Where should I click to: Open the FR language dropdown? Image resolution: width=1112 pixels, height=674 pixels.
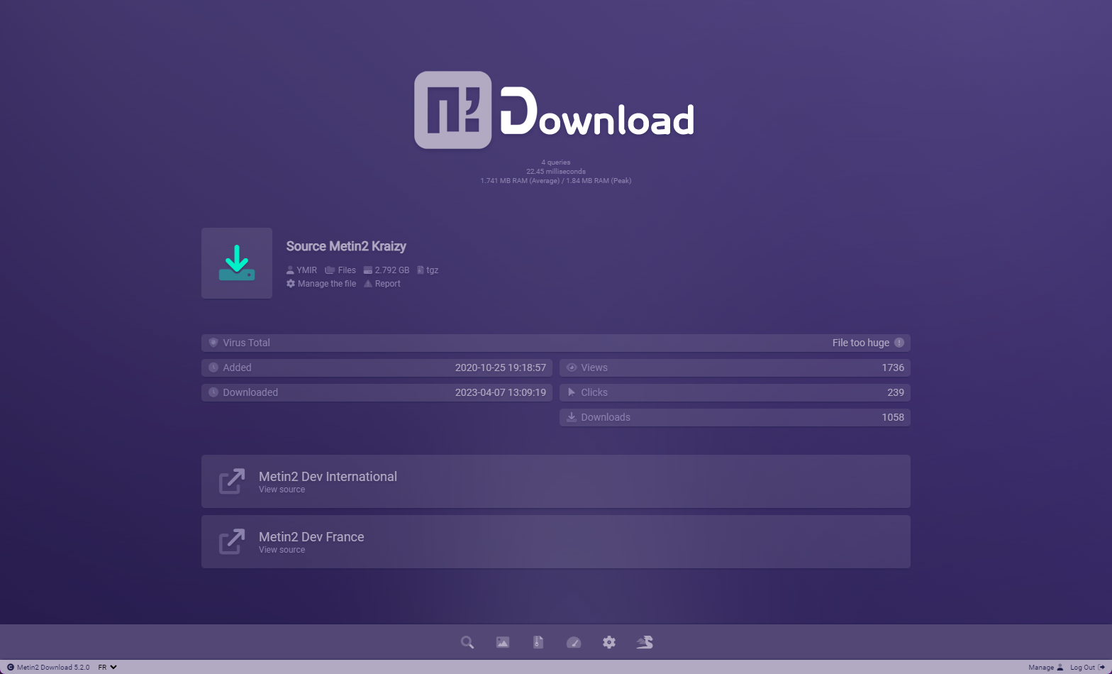pyautogui.click(x=108, y=668)
